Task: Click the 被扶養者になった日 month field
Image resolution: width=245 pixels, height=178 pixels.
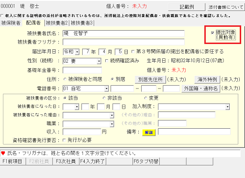Action: (x=101, y=107)
